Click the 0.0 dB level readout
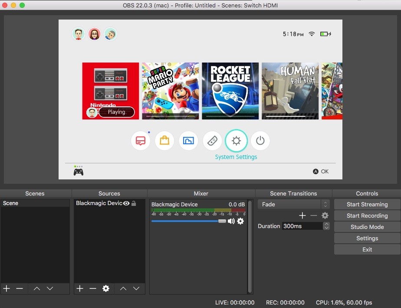The width and height of the screenshot is (401, 308). point(237,205)
